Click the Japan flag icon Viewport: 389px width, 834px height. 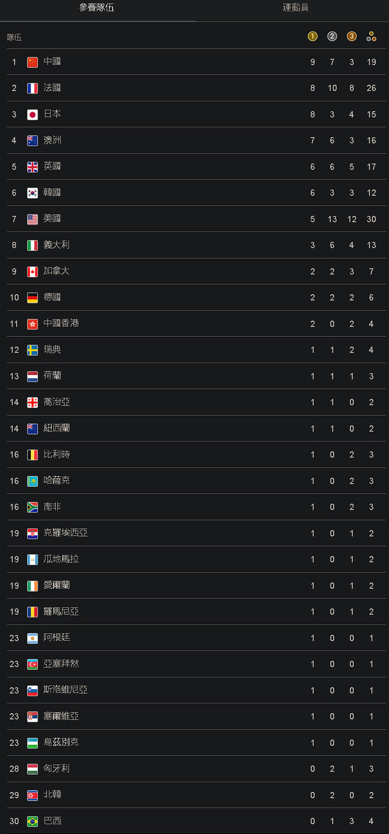pos(32,114)
